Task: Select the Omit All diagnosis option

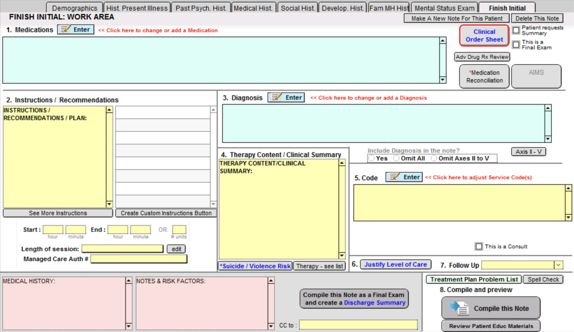Action: click(397, 158)
